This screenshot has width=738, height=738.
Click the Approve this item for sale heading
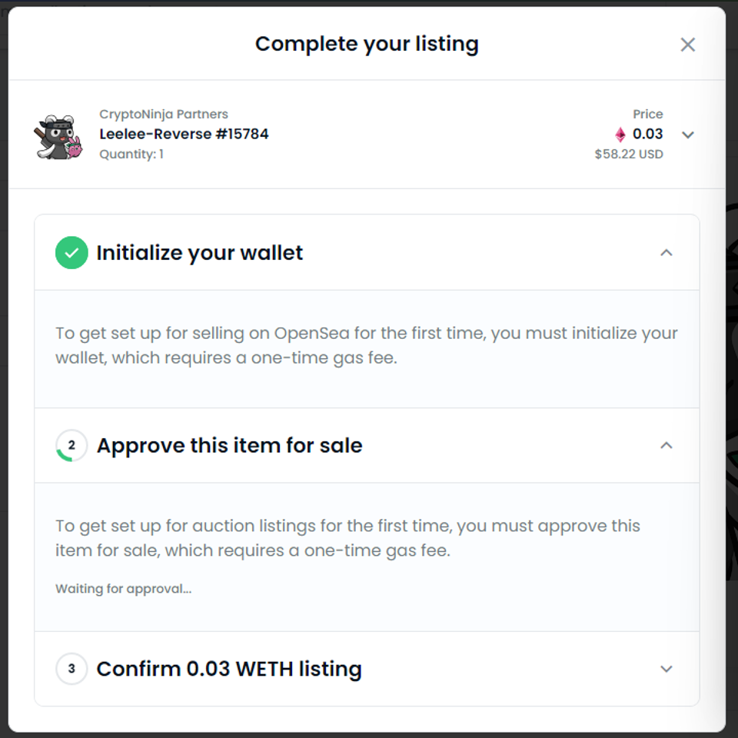[x=229, y=445]
